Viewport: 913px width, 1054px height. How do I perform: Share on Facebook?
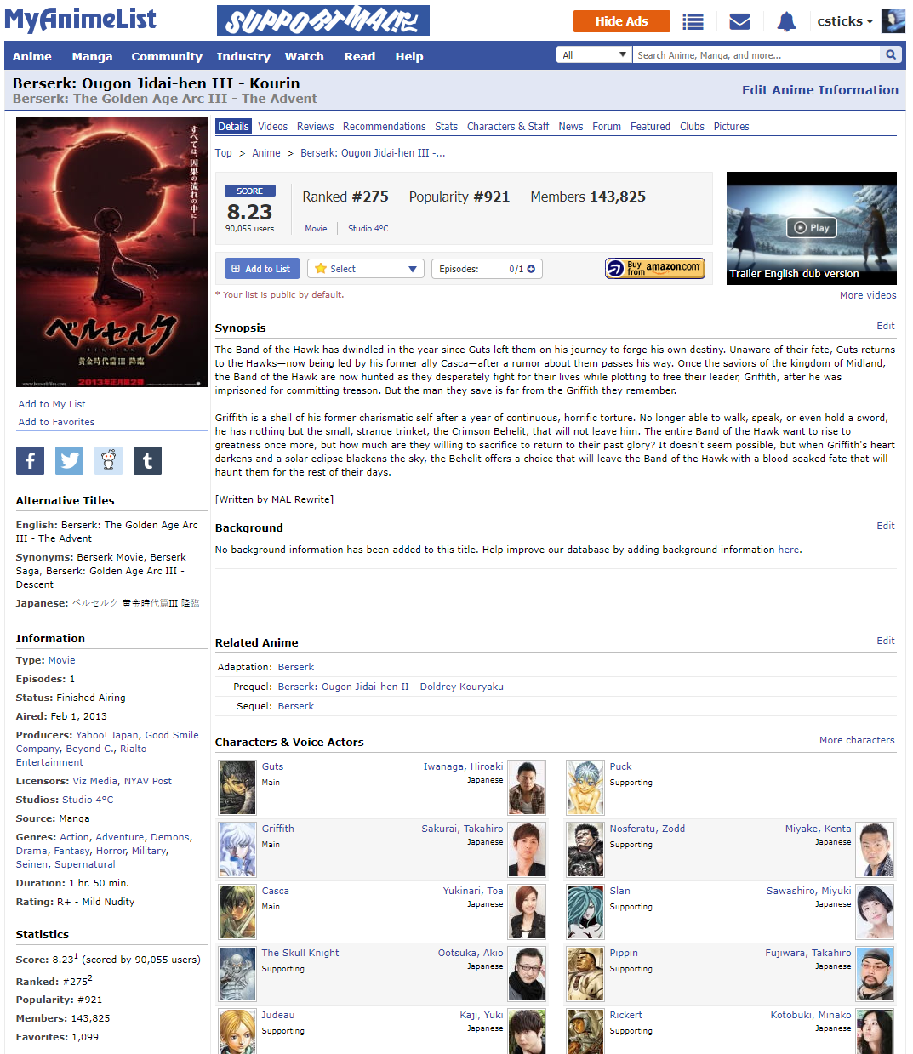pos(30,460)
